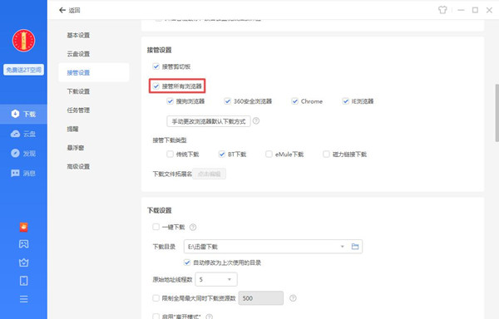Image resolution: width=499 pixels, height=319 pixels.
Task: Enable the 一键下载 checkbox
Action: 156,227
